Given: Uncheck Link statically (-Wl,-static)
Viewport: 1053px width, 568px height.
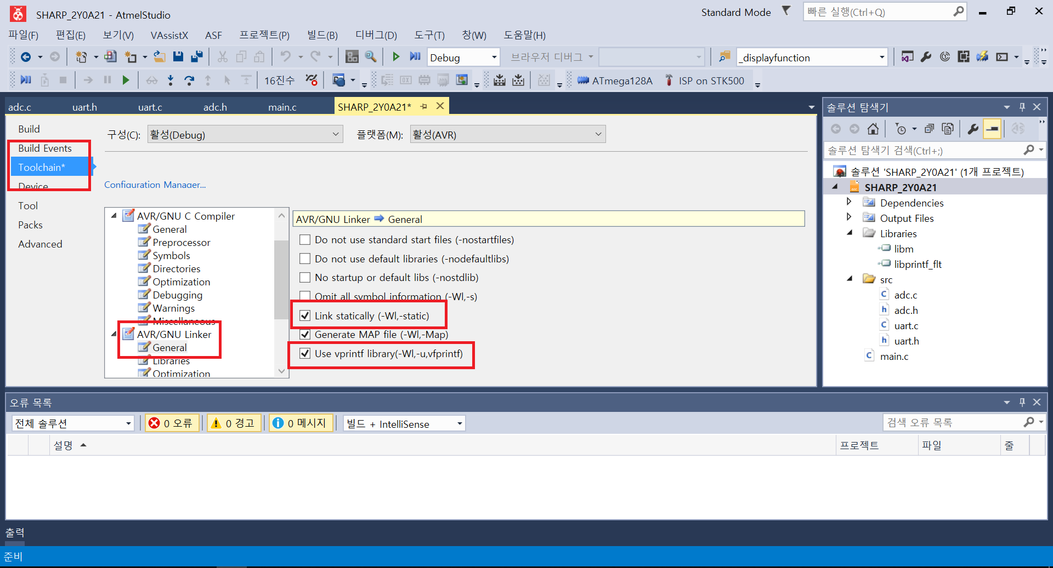Looking at the screenshot, I should pyautogui.click(x=305, y=315).
